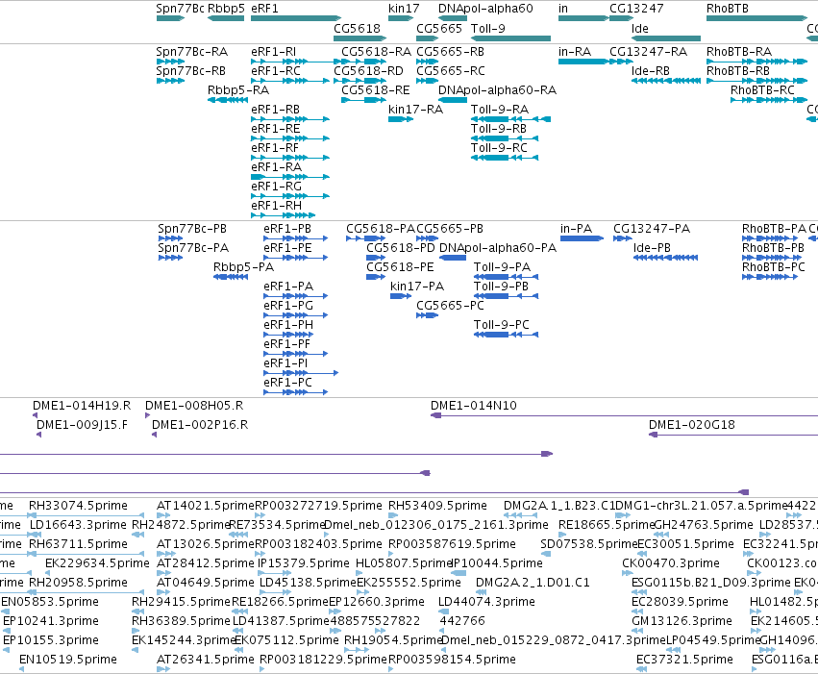This screenshot has height=674, width=818.
Task: Select EST SD07538.5prime
Action: pos(589,544)
